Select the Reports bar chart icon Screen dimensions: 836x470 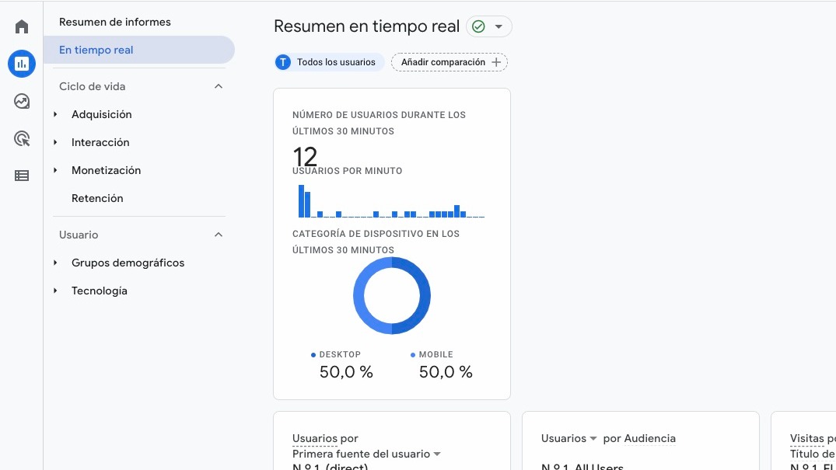(x=22, y=64)
